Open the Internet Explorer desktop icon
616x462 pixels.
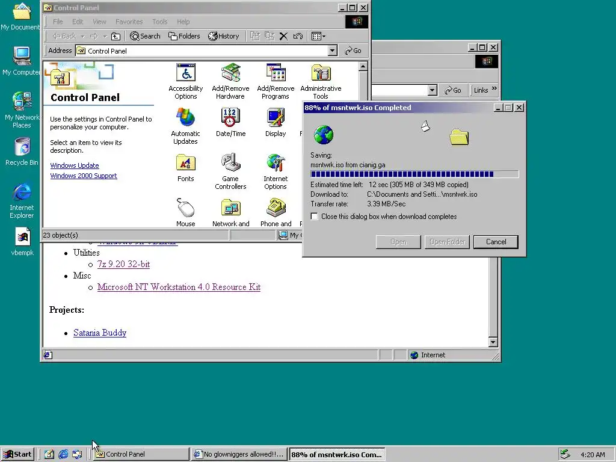[22, 200]
